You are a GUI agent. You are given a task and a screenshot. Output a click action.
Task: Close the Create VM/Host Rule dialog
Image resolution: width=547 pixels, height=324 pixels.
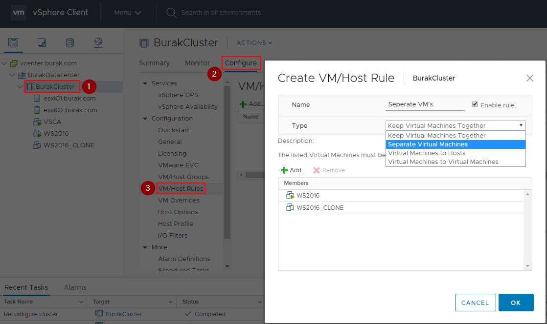click(x=529, y=78)
